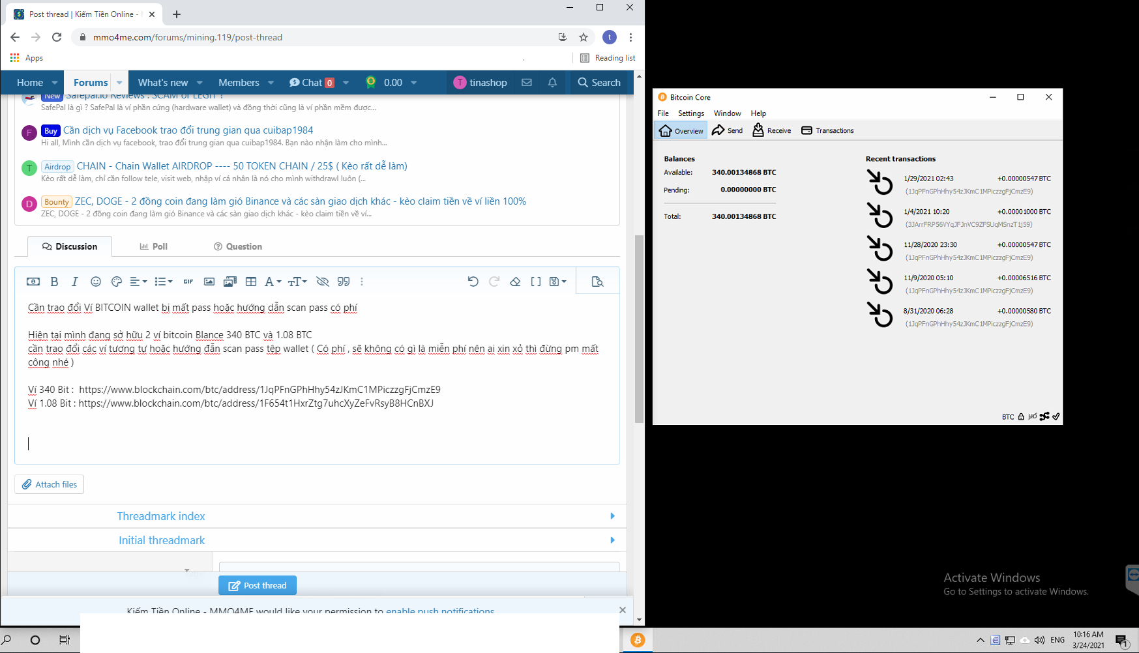Open Windows Task View from the taskbar
The width and height of the screenshot is (1139, 653).
click(x=65, y=640)
